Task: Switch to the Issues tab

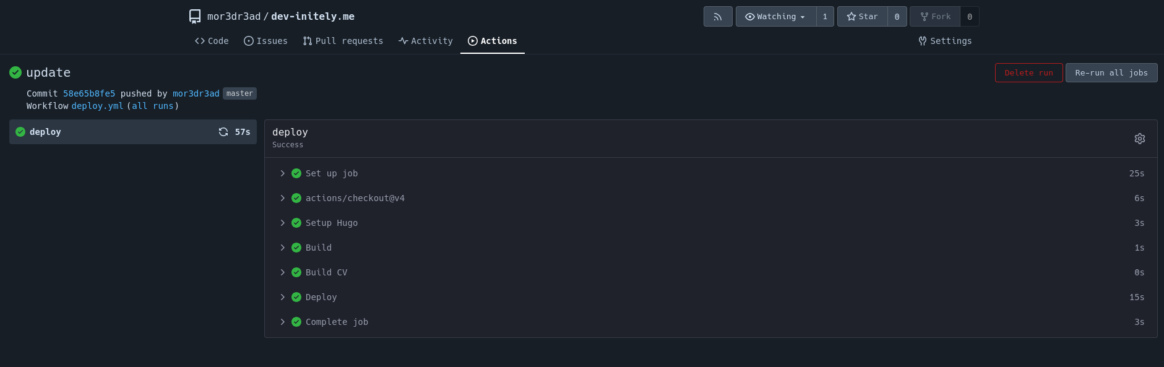Action: tap(265, 41)
